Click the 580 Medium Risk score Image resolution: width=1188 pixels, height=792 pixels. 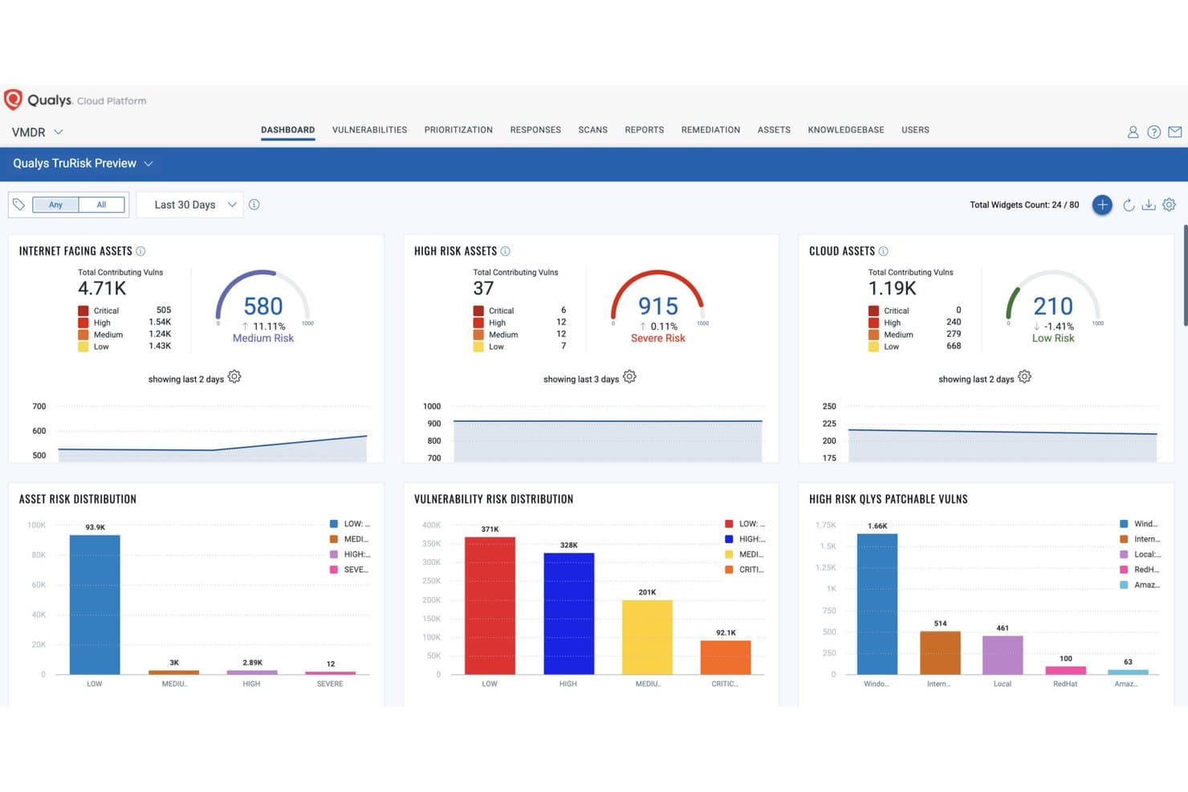click(x=263, y=307)
